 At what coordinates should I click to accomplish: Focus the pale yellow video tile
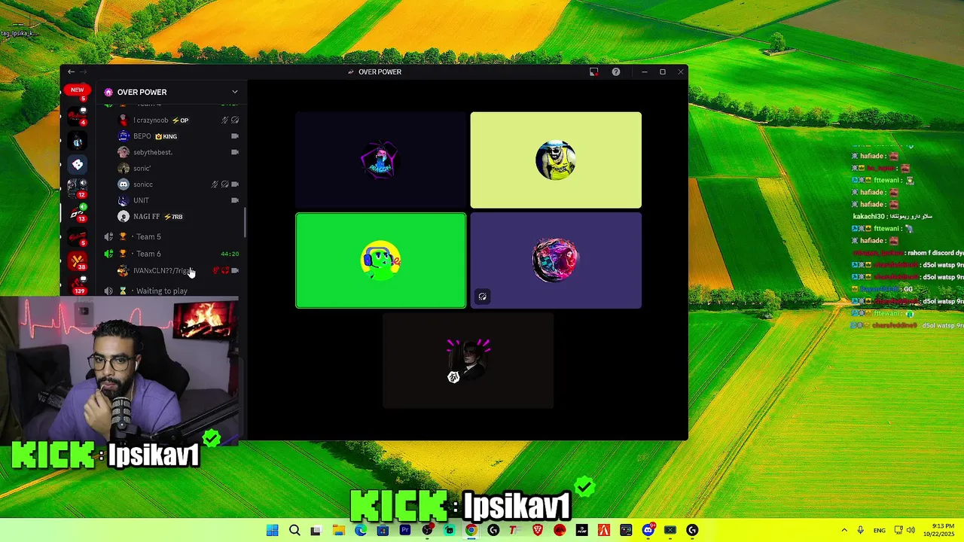556,160
